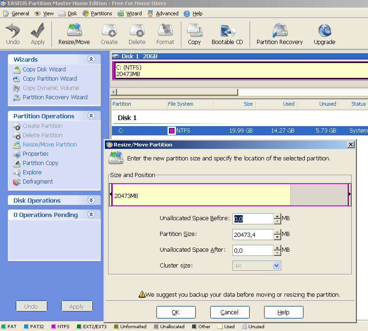The image size is (368, 331).
Task: Open the Wizard menu
Action: (x=130, y=13)
